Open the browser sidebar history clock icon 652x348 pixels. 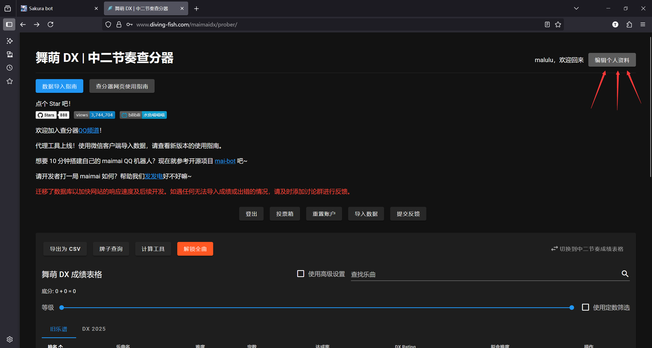[x=10, y=68]
